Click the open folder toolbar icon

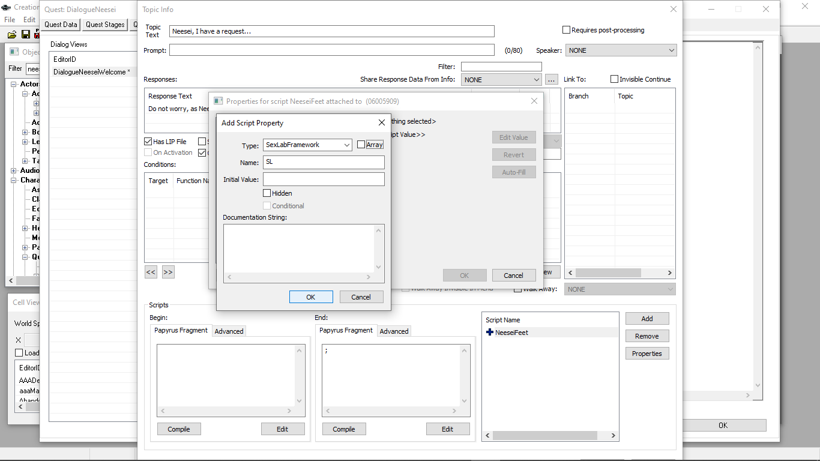tap(12, 35)
